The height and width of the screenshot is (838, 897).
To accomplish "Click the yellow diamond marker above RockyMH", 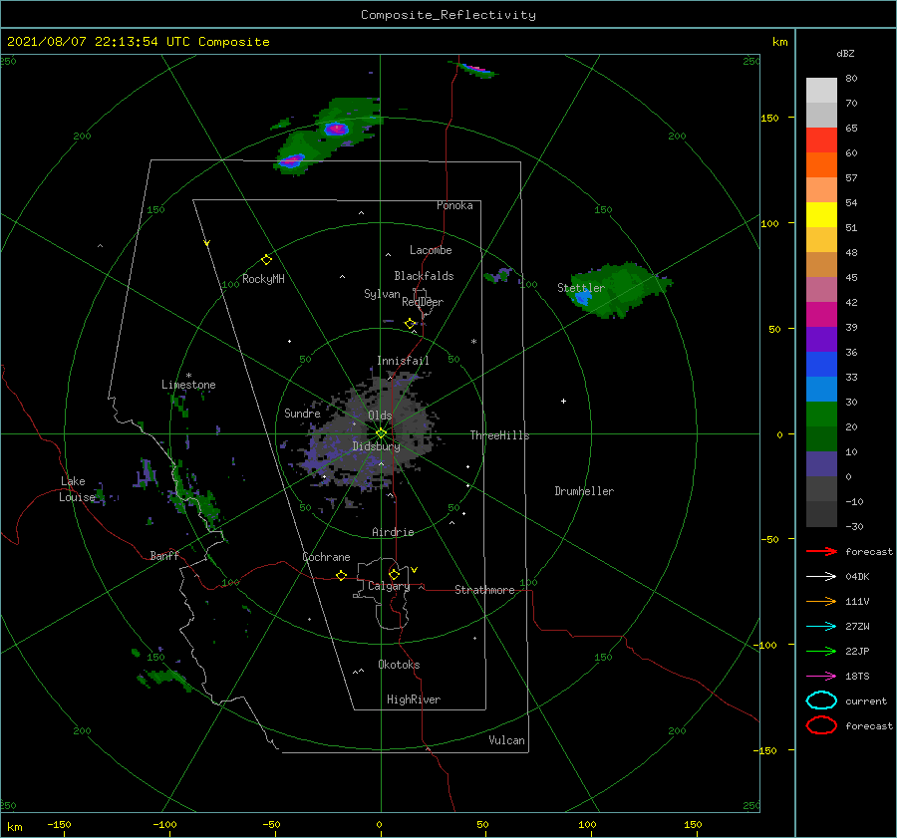I will click(266, 260).
